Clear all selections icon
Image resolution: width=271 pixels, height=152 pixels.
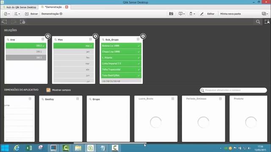click(22, 22)
